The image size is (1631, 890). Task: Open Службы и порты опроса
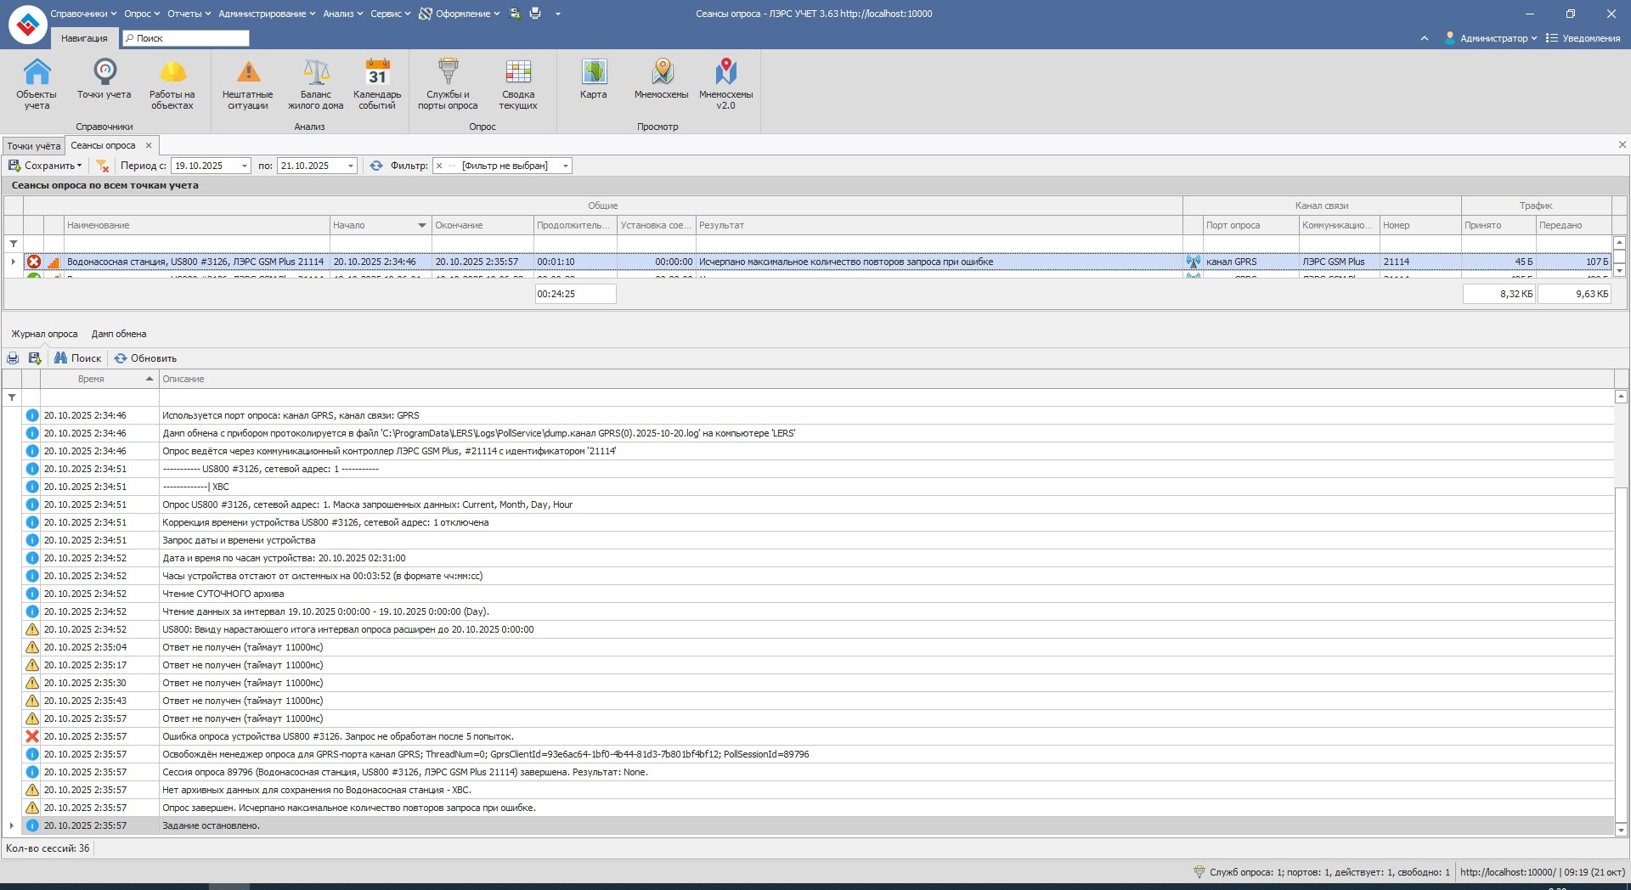448,83
